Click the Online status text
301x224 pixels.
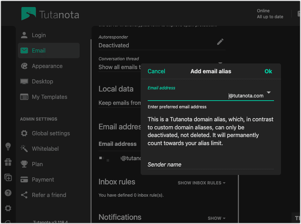pos(263,11)
